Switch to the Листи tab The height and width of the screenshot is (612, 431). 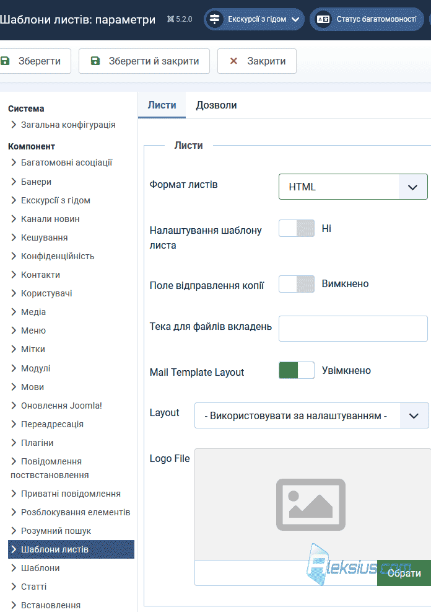(162, 105)
